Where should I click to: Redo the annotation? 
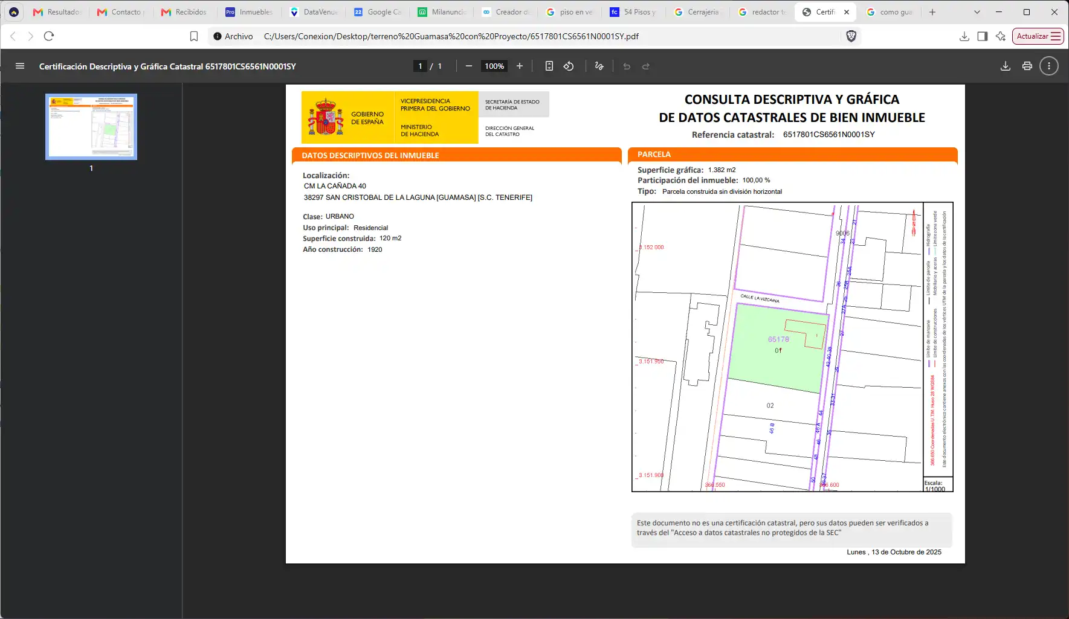pyautogui.click(x=646, y=66)
